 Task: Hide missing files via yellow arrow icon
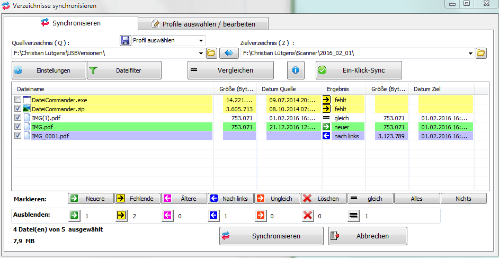coord(120,216)
